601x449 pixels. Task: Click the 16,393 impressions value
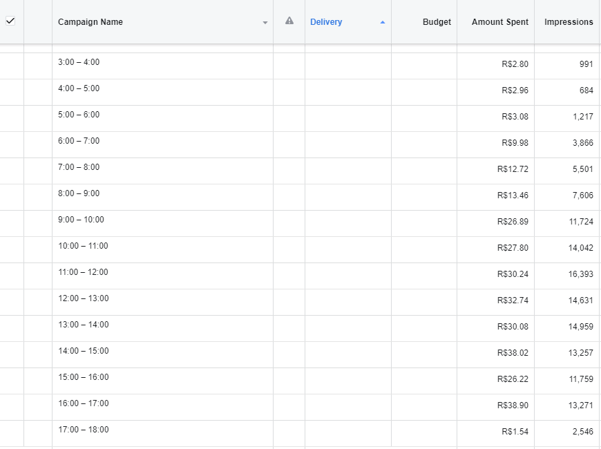(x=580, y=274)
